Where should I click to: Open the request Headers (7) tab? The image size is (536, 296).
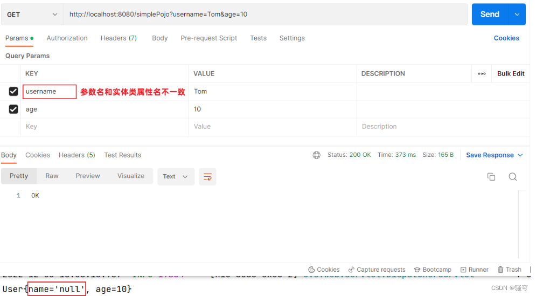pos(119,38)
